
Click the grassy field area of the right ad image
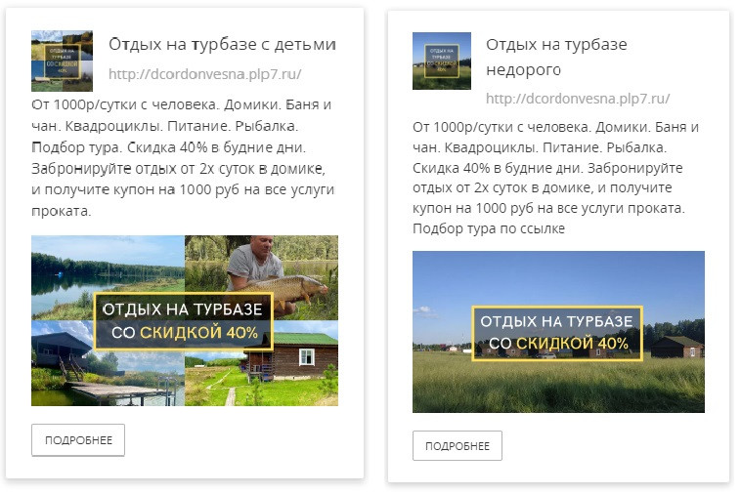click(x=558, y=385)
